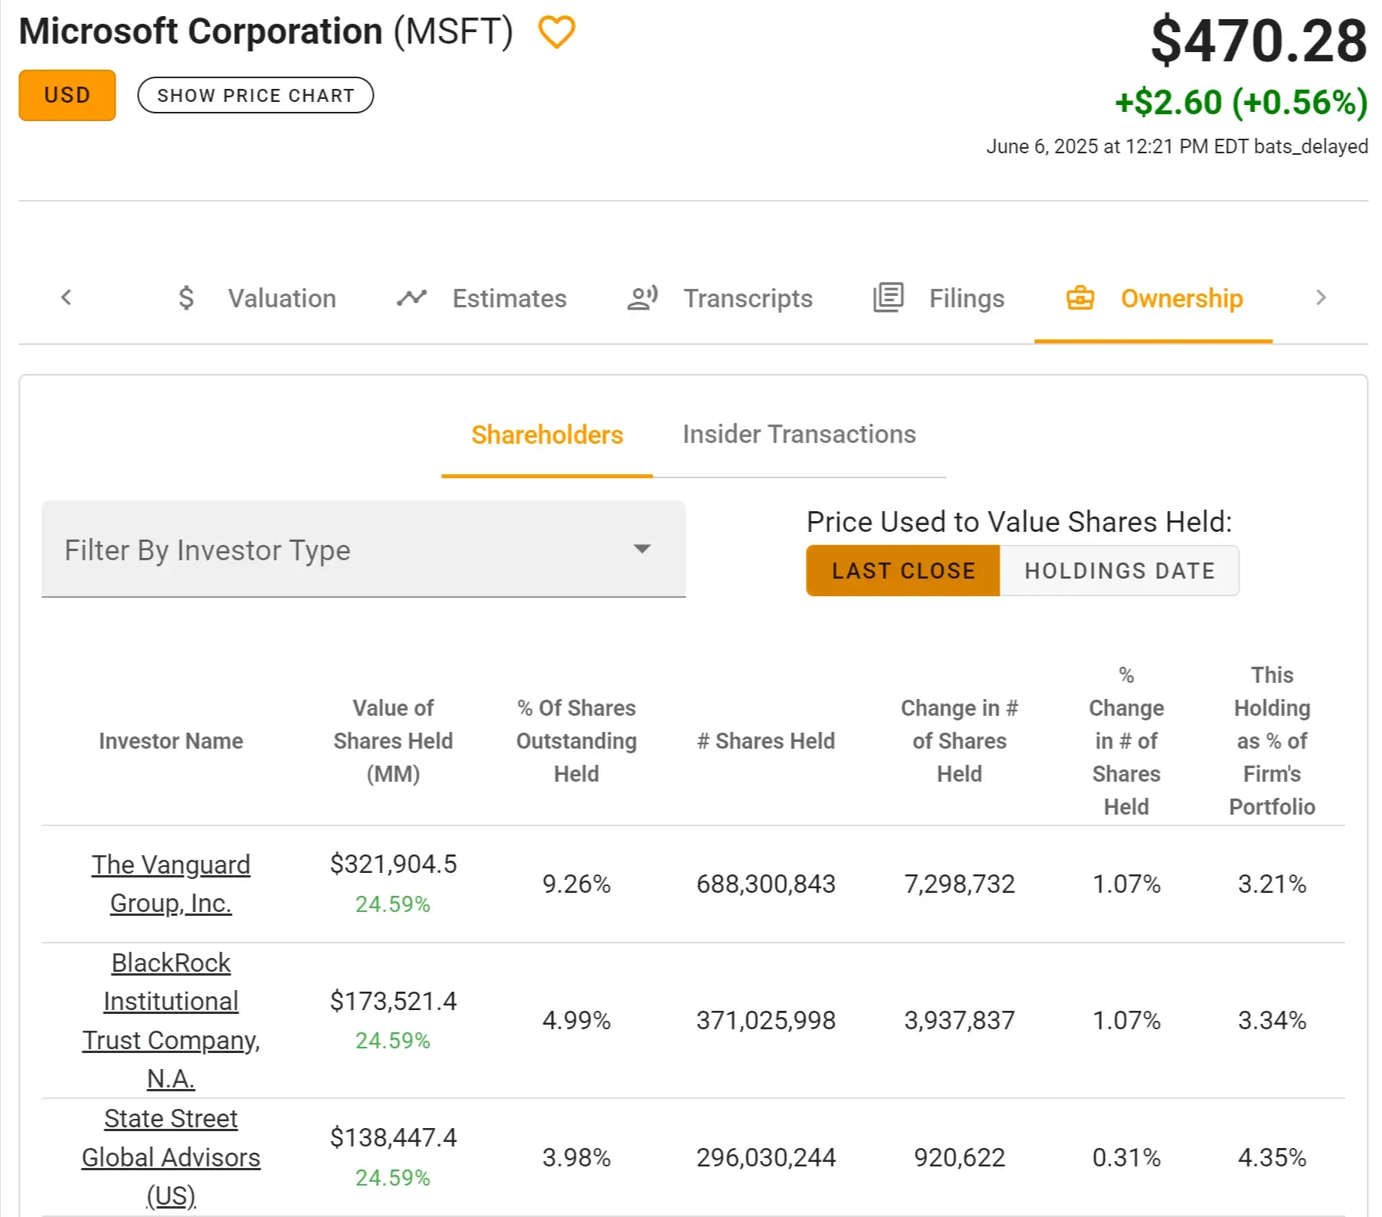The height and width of the screenshot is (1217, 1382).
Task: Click the 3.98% shares outstanding value
Action: tap(576, 1158)
